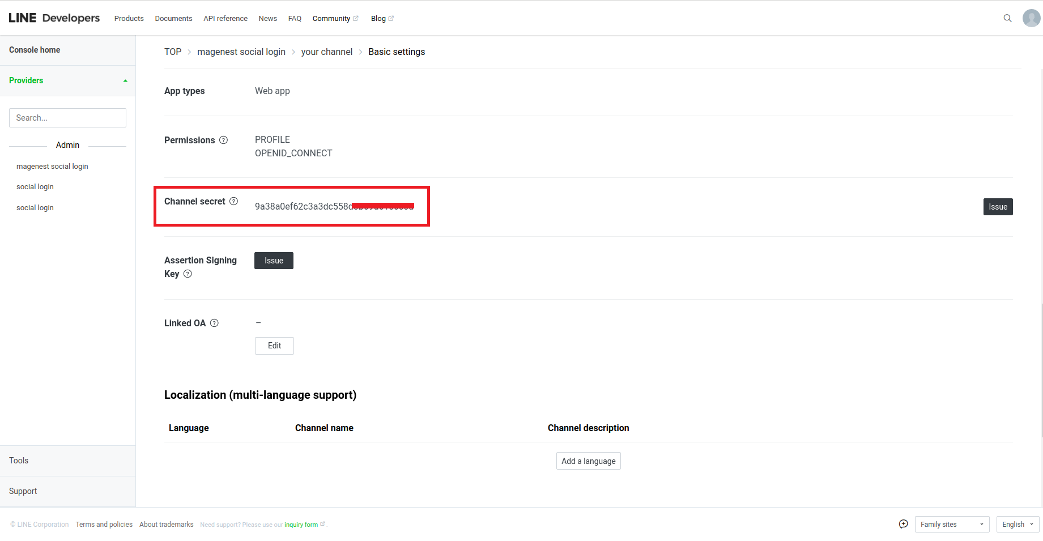Click the Providers sidebar heading

tap(26, 80)
